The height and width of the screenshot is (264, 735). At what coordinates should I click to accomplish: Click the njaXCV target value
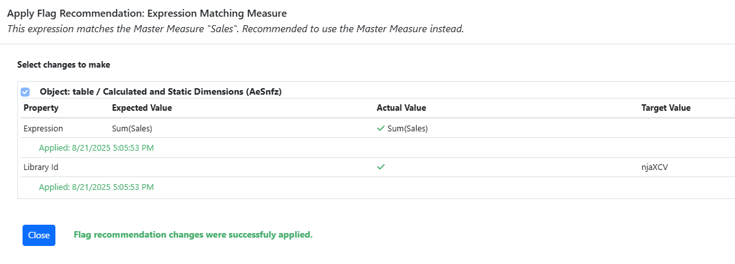[656, 167]
